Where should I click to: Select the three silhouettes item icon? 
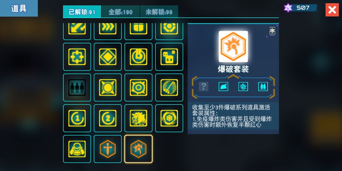77,87
